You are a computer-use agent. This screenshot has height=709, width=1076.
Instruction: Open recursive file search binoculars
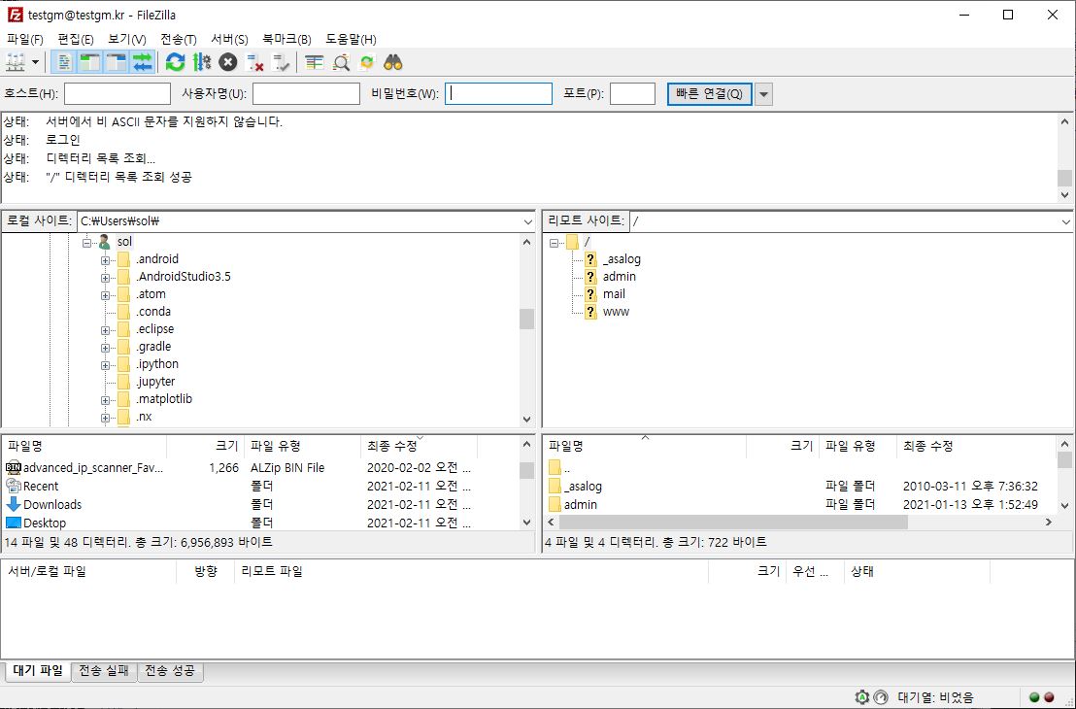point(393,62)
